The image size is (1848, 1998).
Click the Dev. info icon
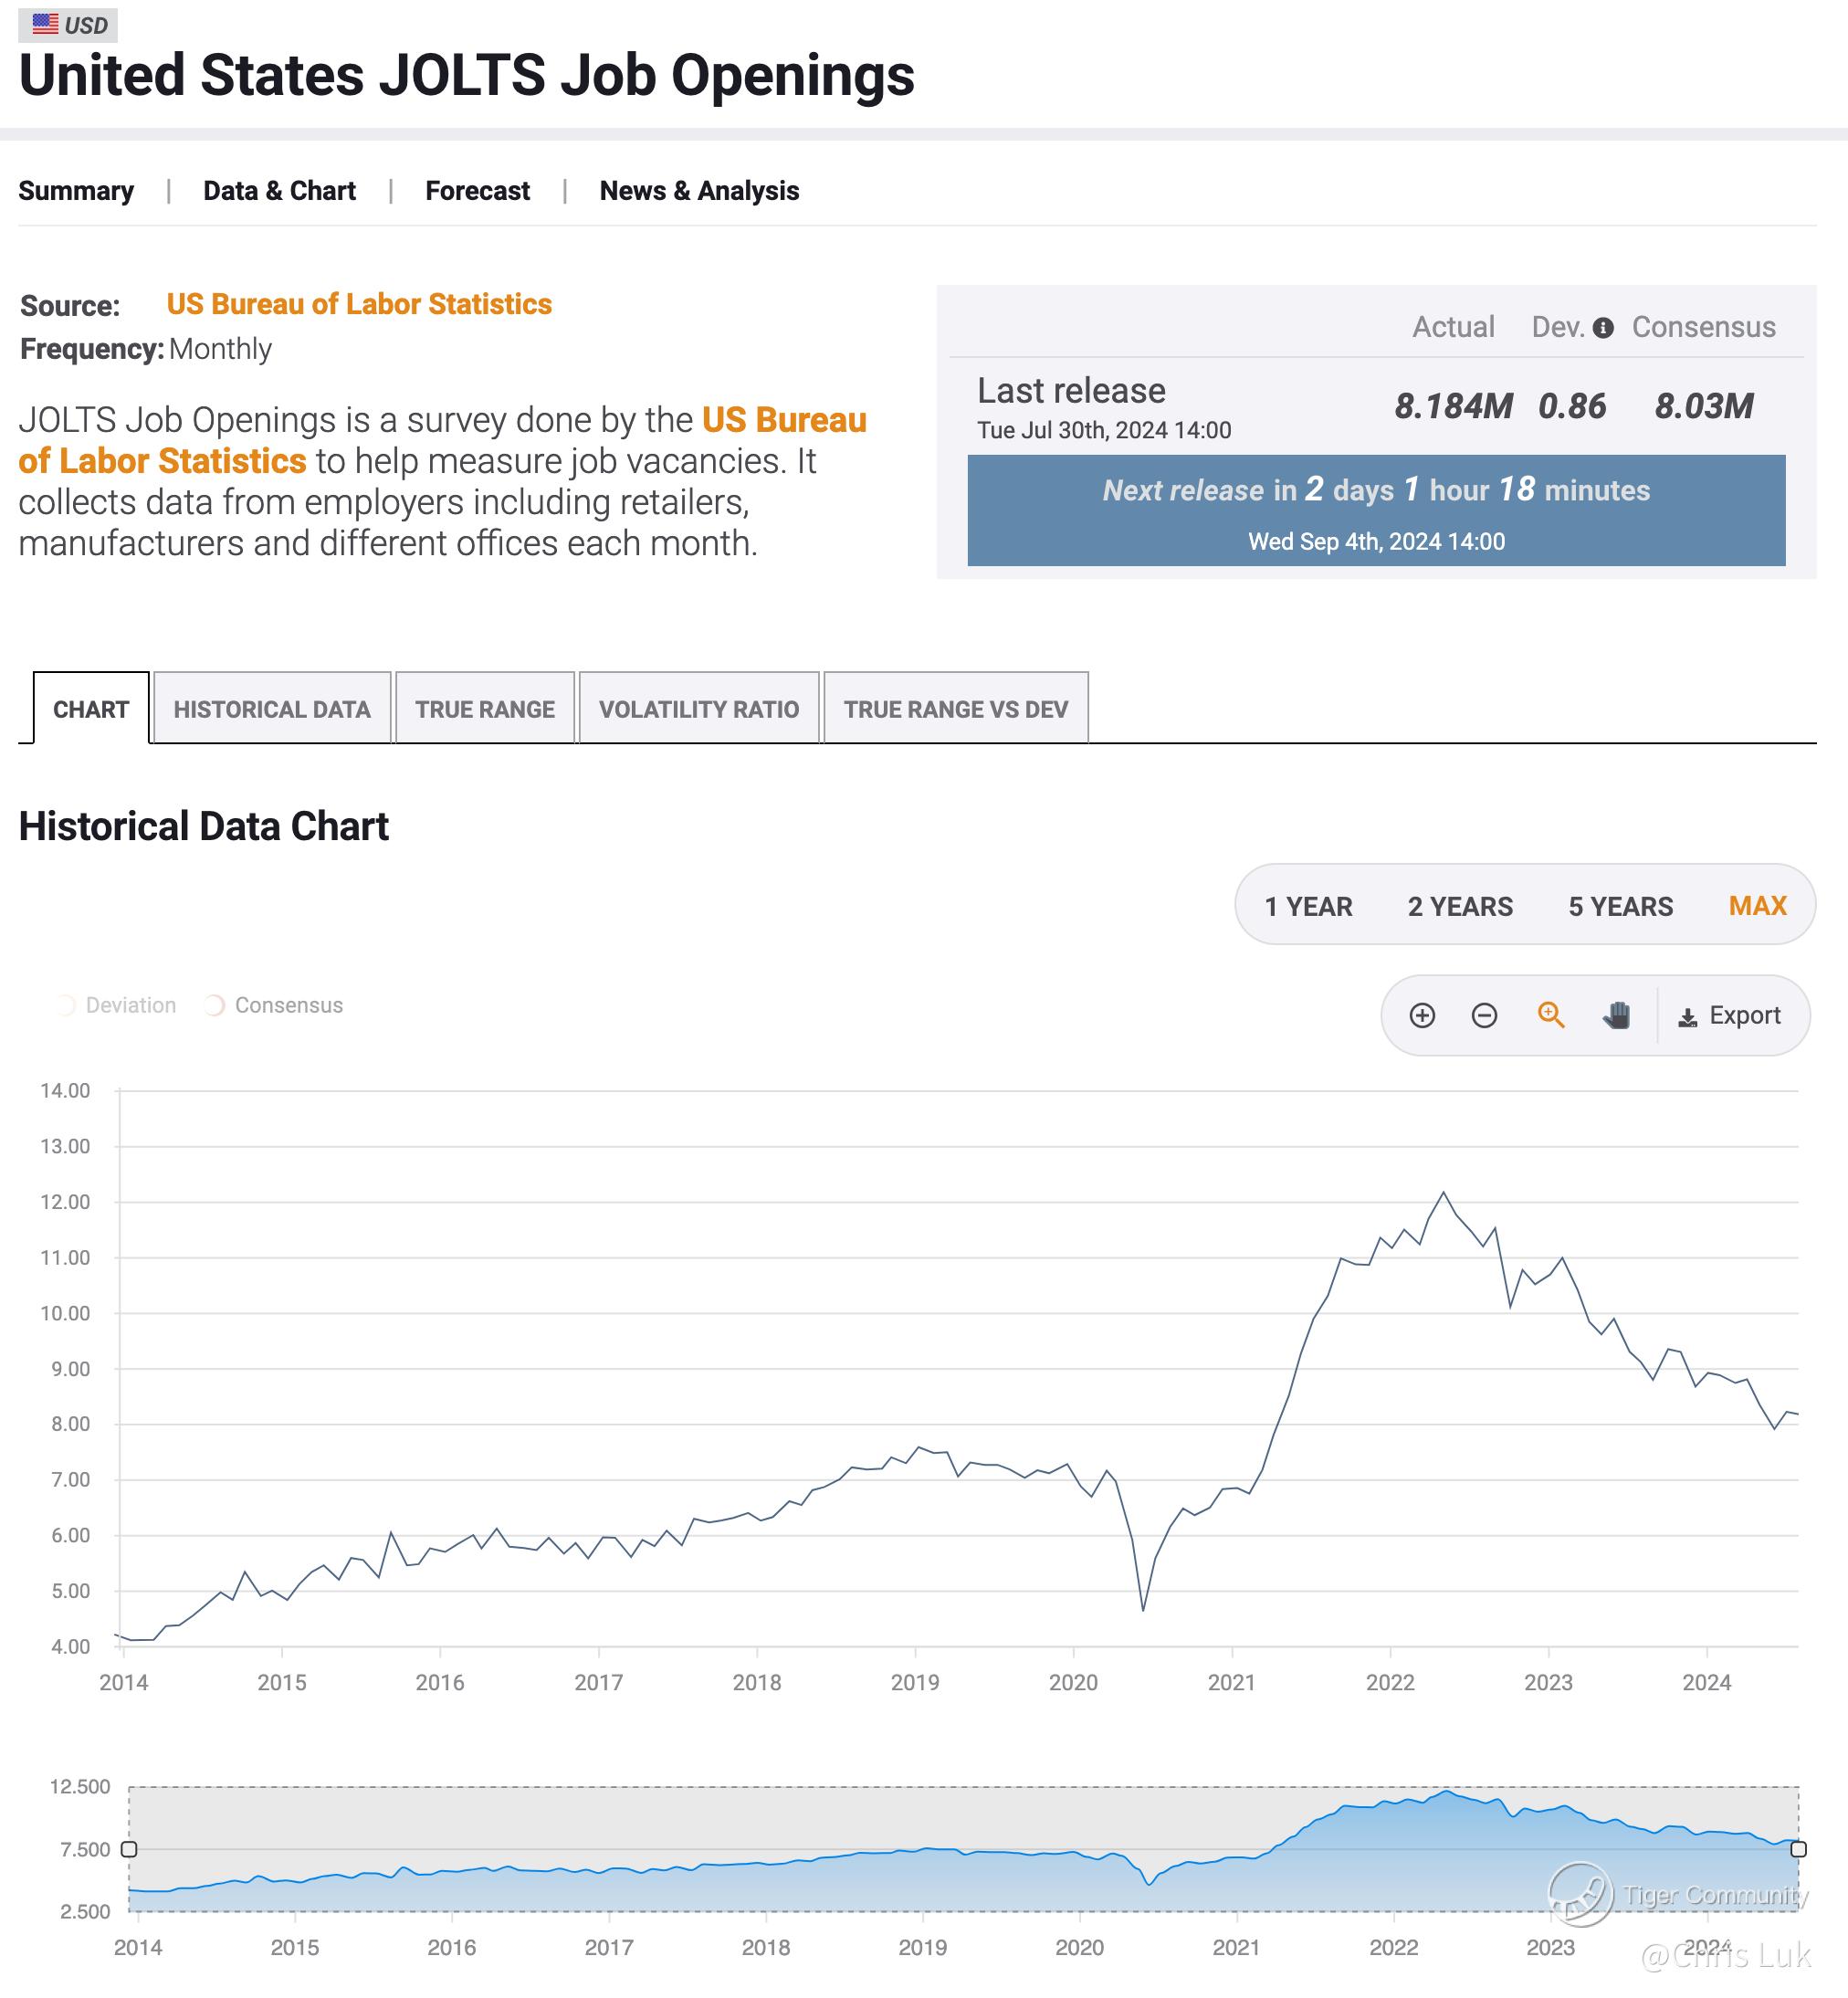click(x=1602, y=328)
